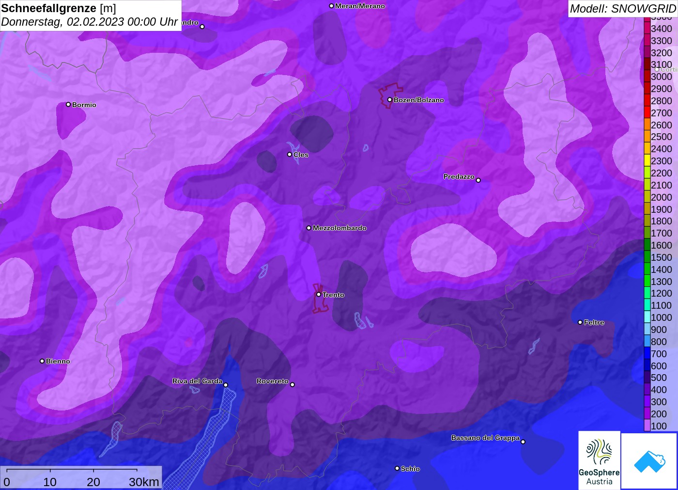Click the 2300 m yellow legend swatch
The image size is (678, 490).
647,160
